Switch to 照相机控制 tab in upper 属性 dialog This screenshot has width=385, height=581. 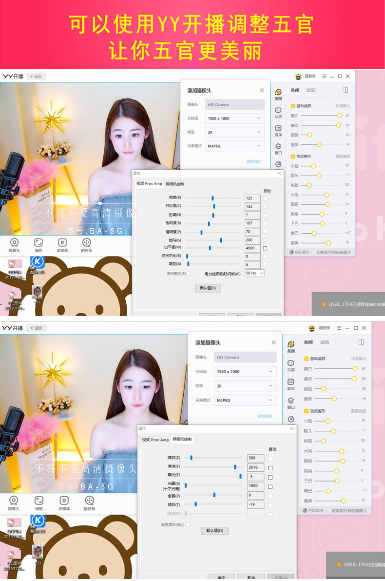tap(175, 184)
